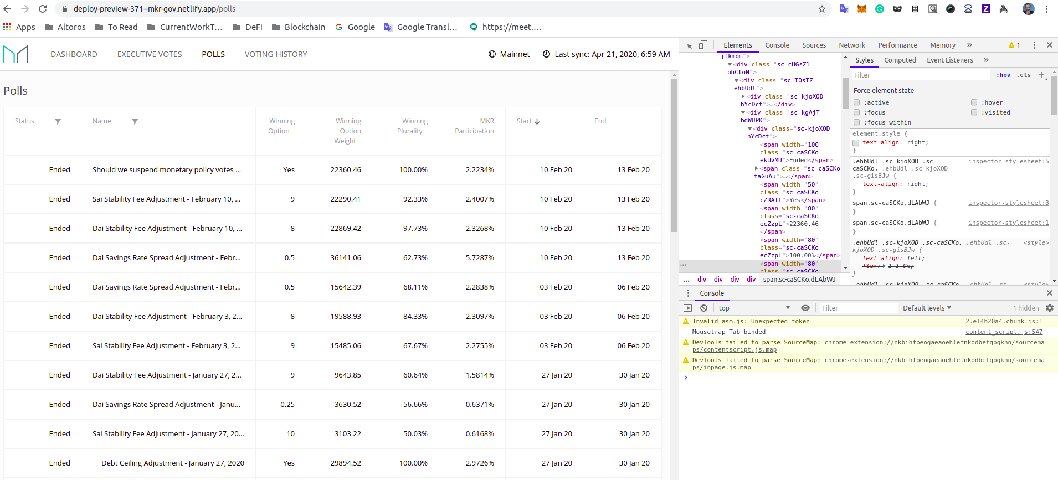Open the inspector-stylesheet:5 link

[1008, 162]
